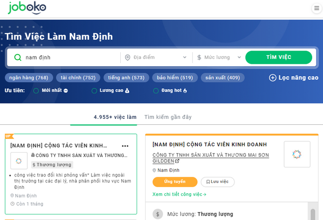Click the job description text on card
The width and height of the screenshot is (323, 220).
pyautogui.click(x=73, y=181)
